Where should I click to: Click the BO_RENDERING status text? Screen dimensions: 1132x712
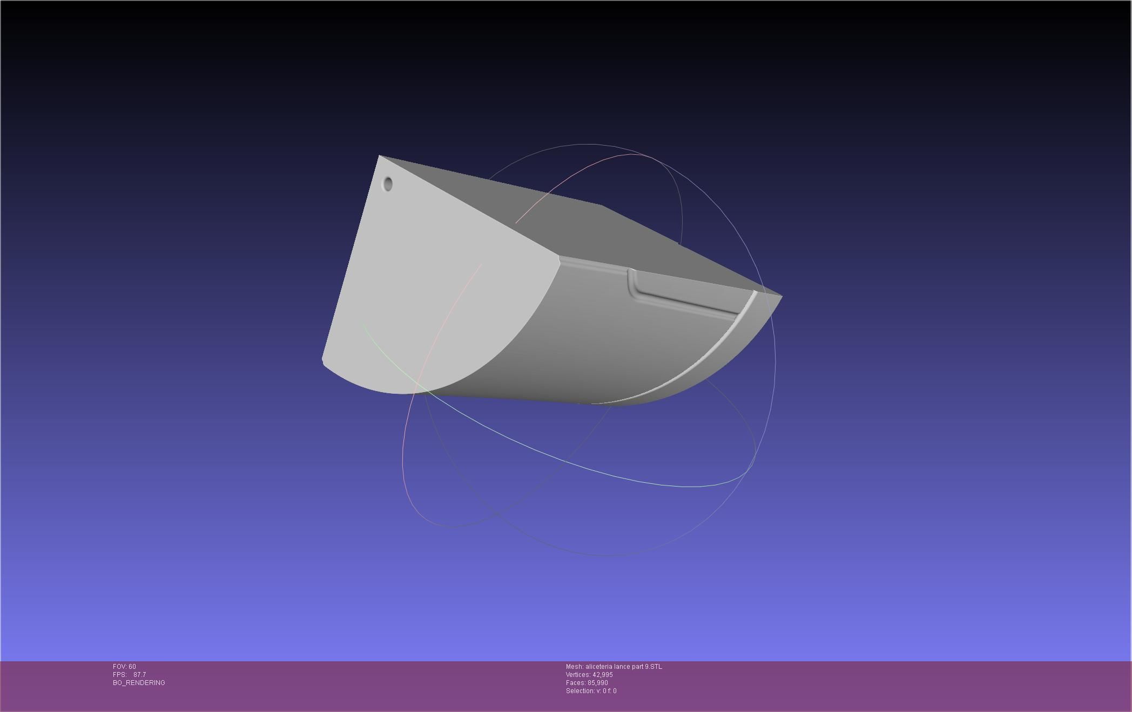(139, 683)
